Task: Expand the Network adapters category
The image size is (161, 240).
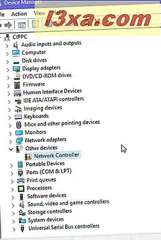Action: 10,142
